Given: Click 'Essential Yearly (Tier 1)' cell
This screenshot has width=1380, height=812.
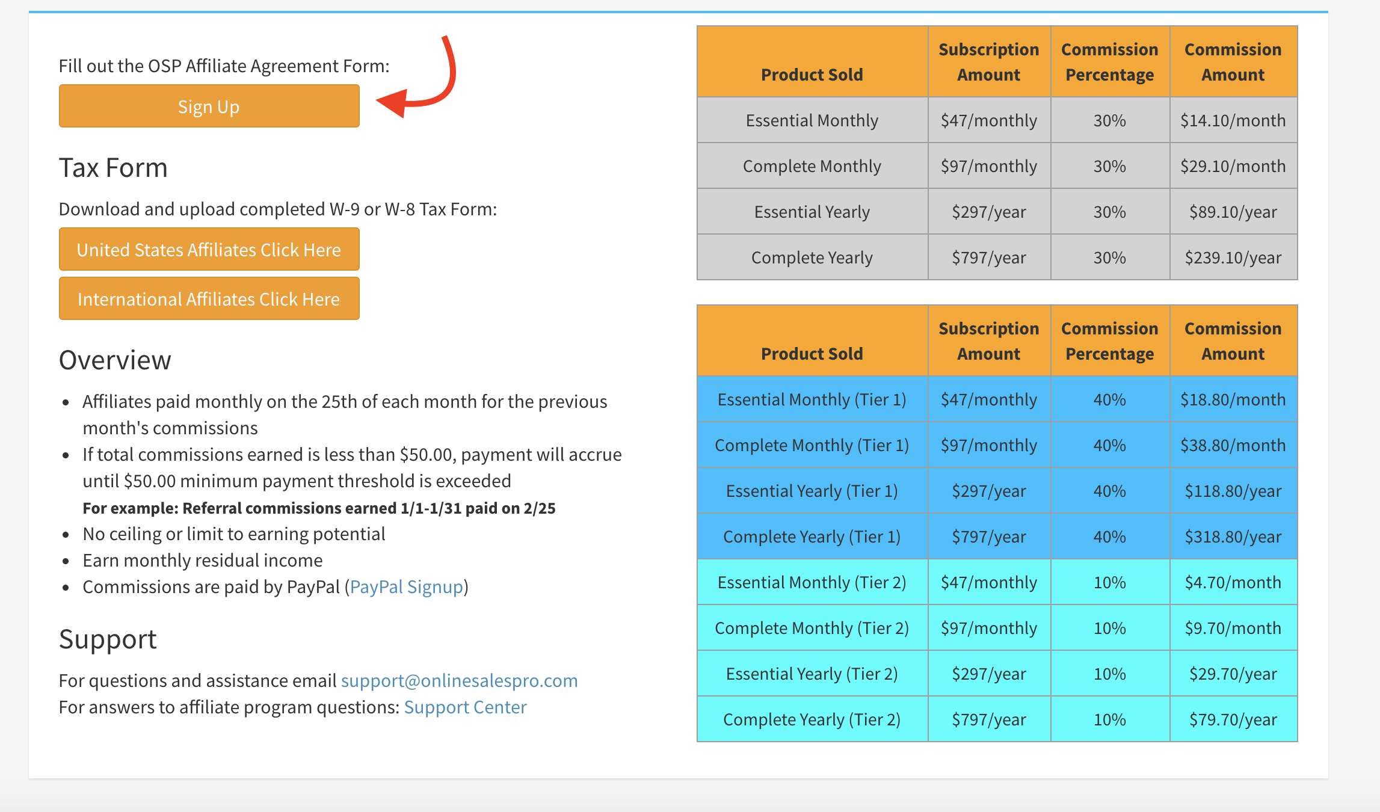Looking at the screenshot, I should tap(812, 491).
